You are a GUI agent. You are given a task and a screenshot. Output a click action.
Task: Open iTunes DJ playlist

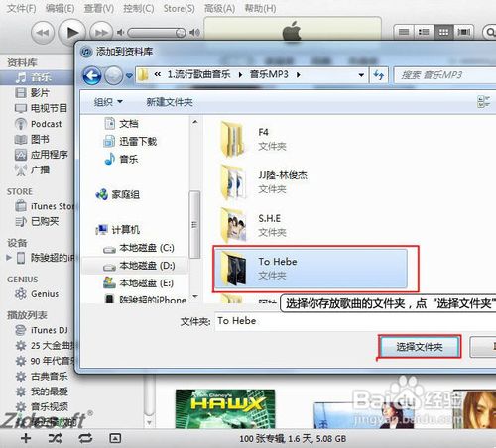[x=42, y=330]
